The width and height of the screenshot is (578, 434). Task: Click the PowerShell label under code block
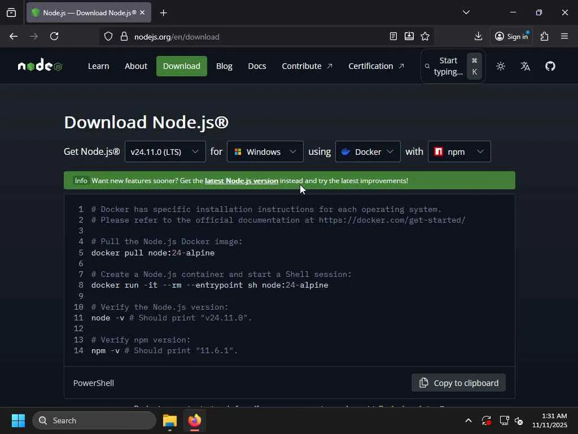click(x=94, y=383)
